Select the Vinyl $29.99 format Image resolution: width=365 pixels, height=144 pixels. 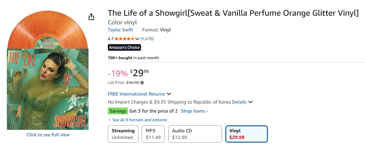(246, 134)
